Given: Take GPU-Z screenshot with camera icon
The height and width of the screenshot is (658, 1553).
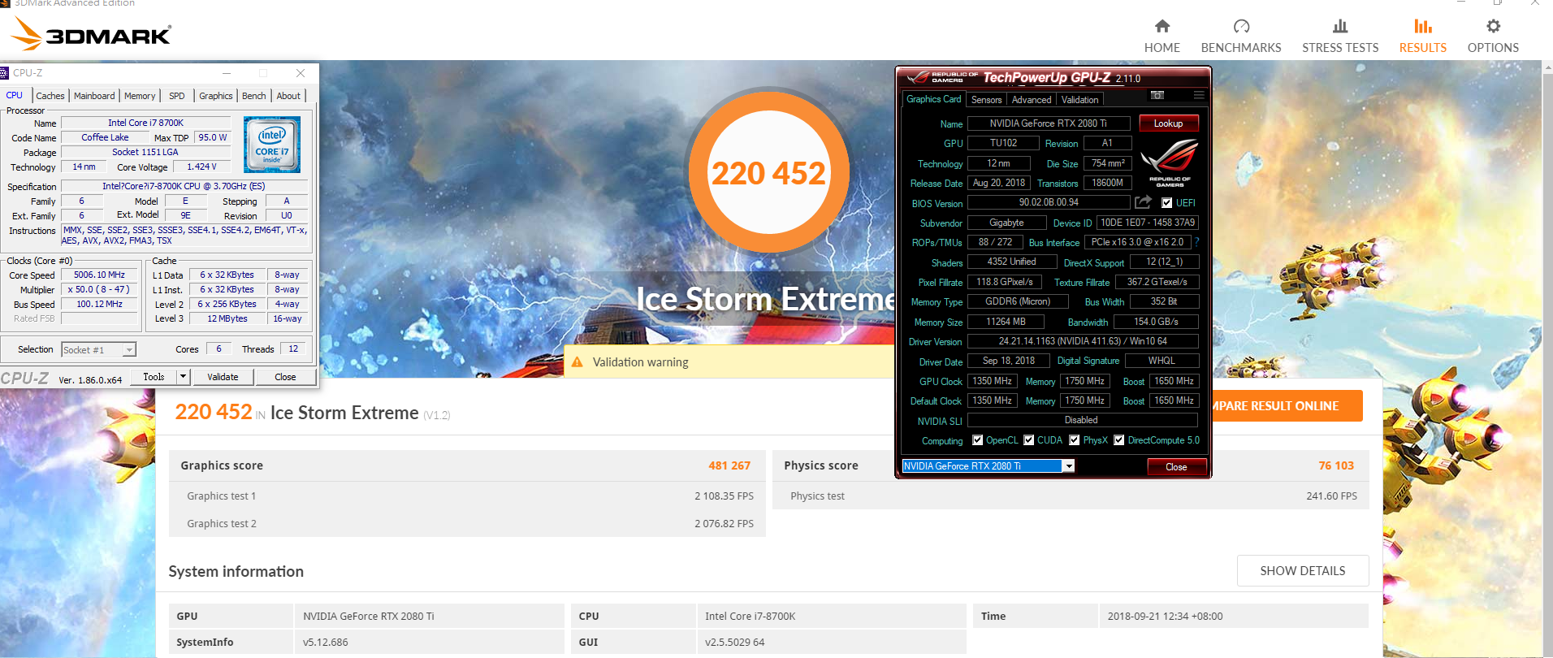Looking at the screenshot, I should coord(1157,96).
